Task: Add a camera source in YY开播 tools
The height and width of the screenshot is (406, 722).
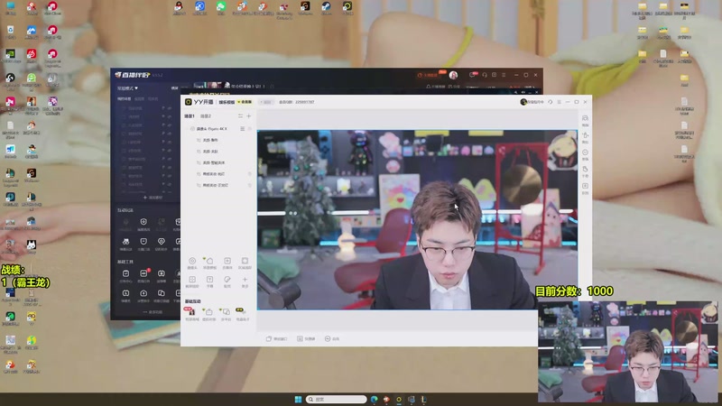Action: point(192,263)
